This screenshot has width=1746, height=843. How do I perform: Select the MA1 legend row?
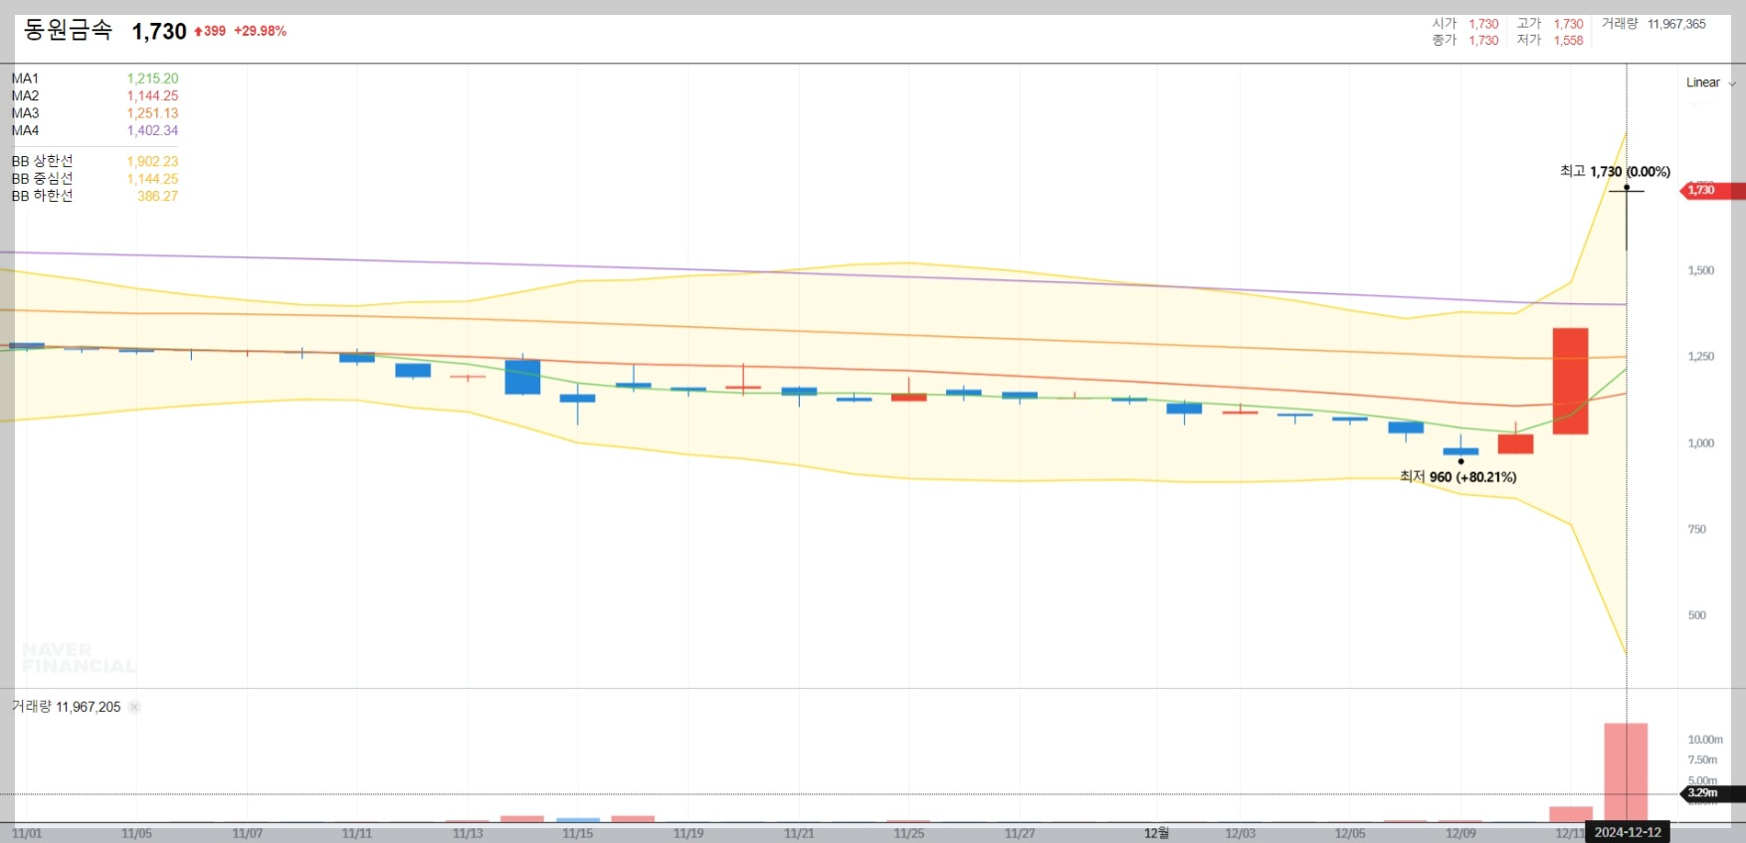click(95, 79)
